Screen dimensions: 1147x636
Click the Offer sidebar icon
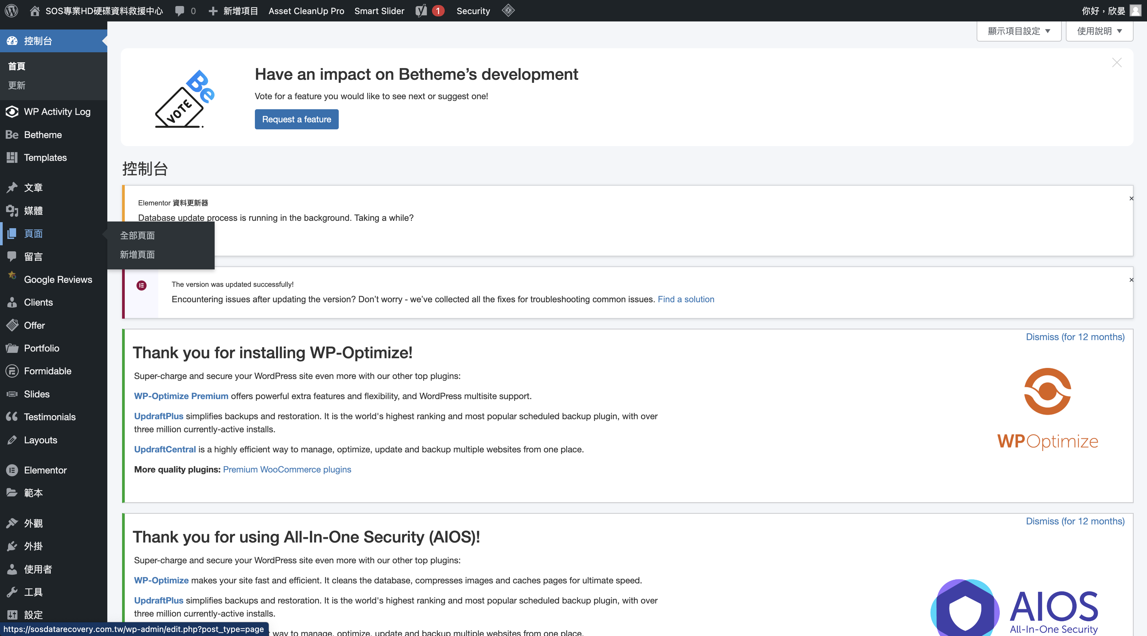click(x=12, y=325)
